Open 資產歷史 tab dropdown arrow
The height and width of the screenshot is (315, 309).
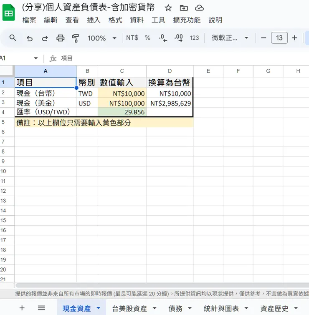[296, 308]
